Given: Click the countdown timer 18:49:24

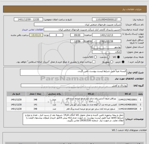Looking at the screenshot, I should click(x=36, y=35).
